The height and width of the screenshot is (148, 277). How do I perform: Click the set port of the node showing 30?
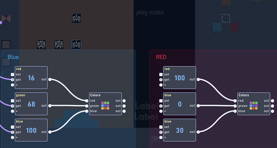(161, 127)
